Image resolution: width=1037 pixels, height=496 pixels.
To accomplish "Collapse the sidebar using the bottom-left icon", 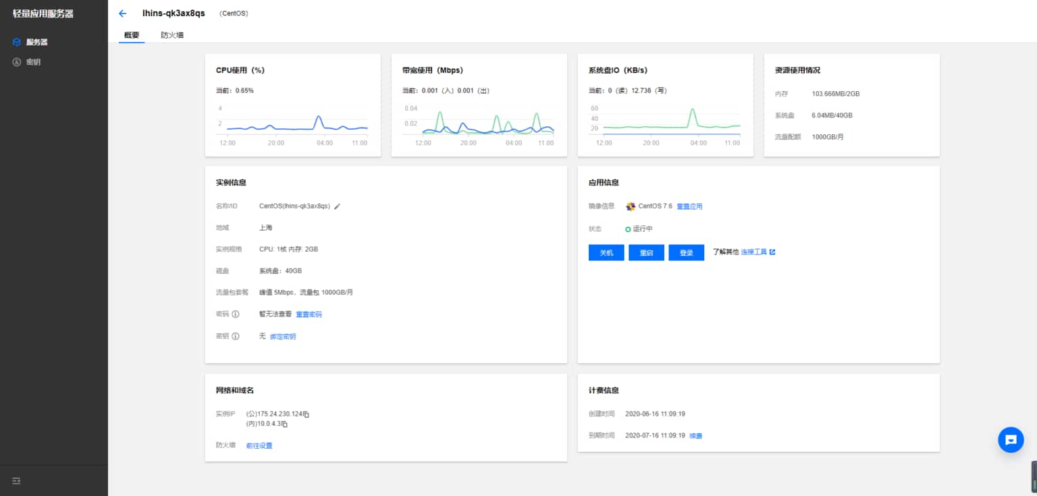I will click(17, 480).
